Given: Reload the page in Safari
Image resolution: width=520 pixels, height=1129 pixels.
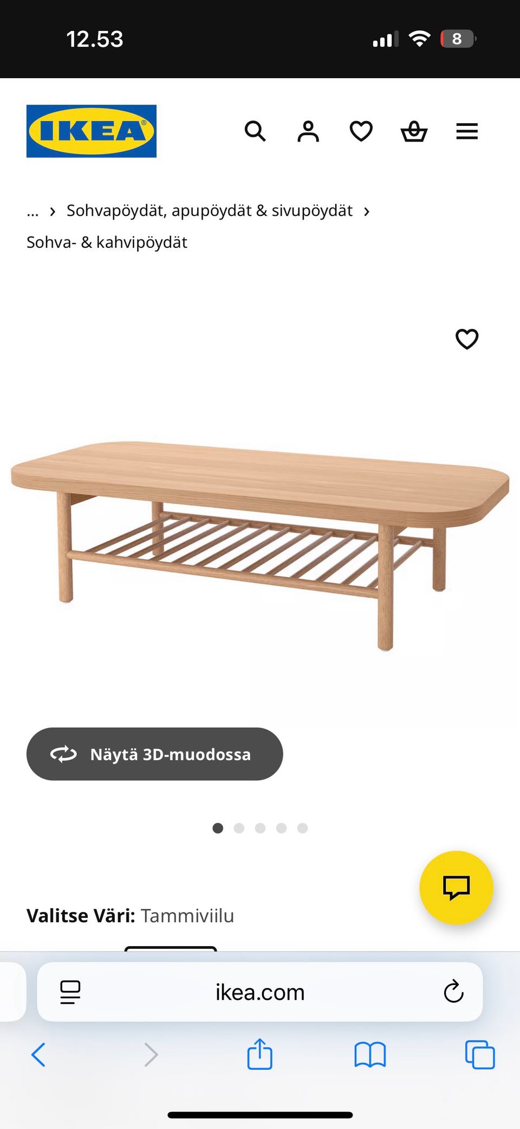Looking at the screenshot, I should coord(453,992).
